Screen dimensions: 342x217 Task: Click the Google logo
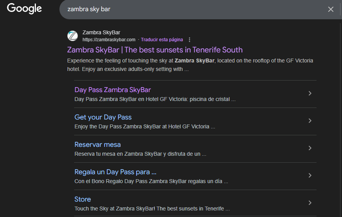[x=24, y=8]
